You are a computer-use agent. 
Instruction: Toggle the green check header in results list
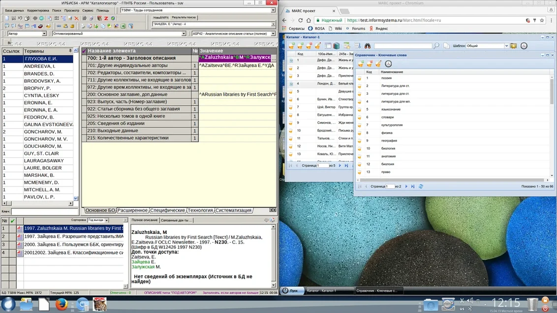coord(12,221)
